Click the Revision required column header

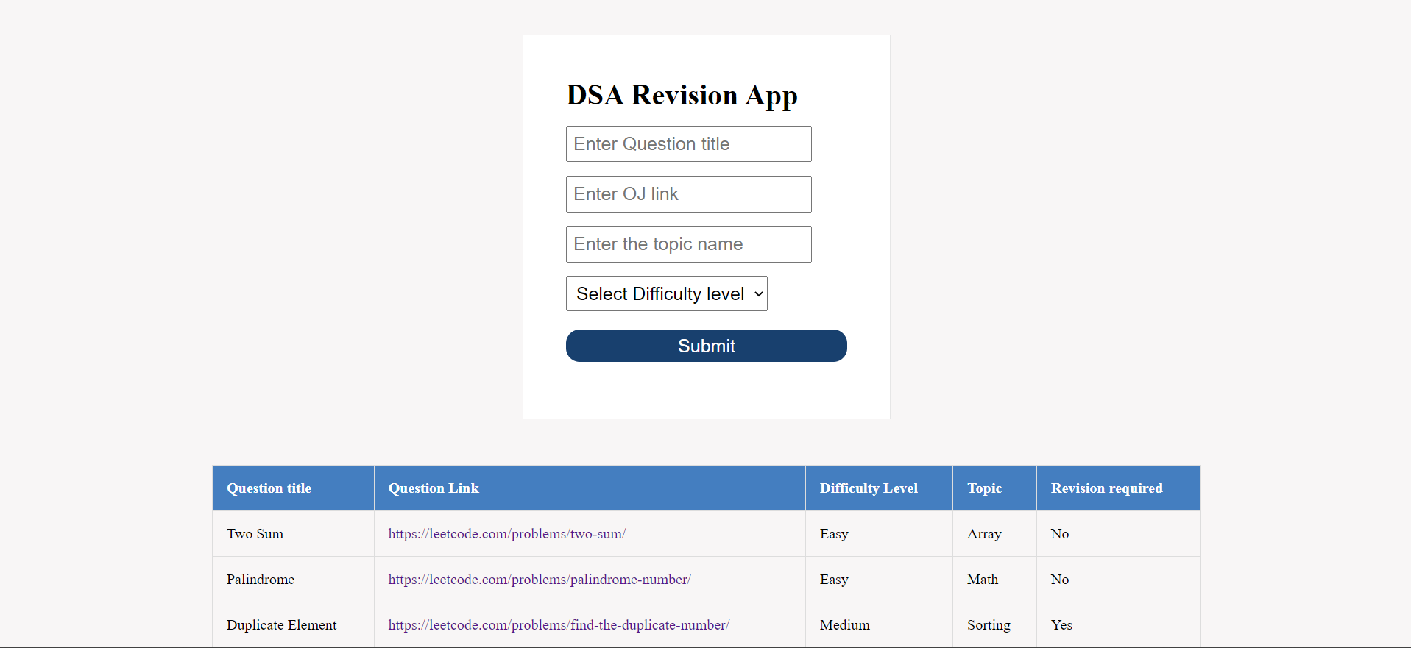click(1118, 488)
